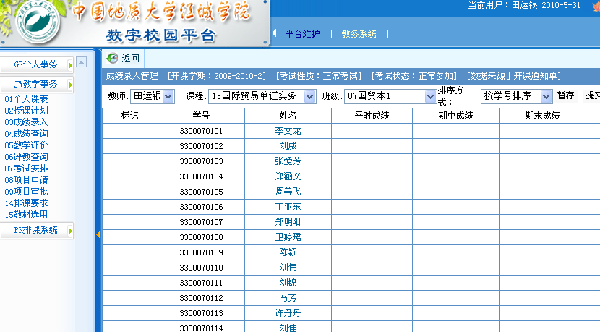The image size is (600, 332).
Task: Open 08项目申请 link
Action: pos(27,180)
